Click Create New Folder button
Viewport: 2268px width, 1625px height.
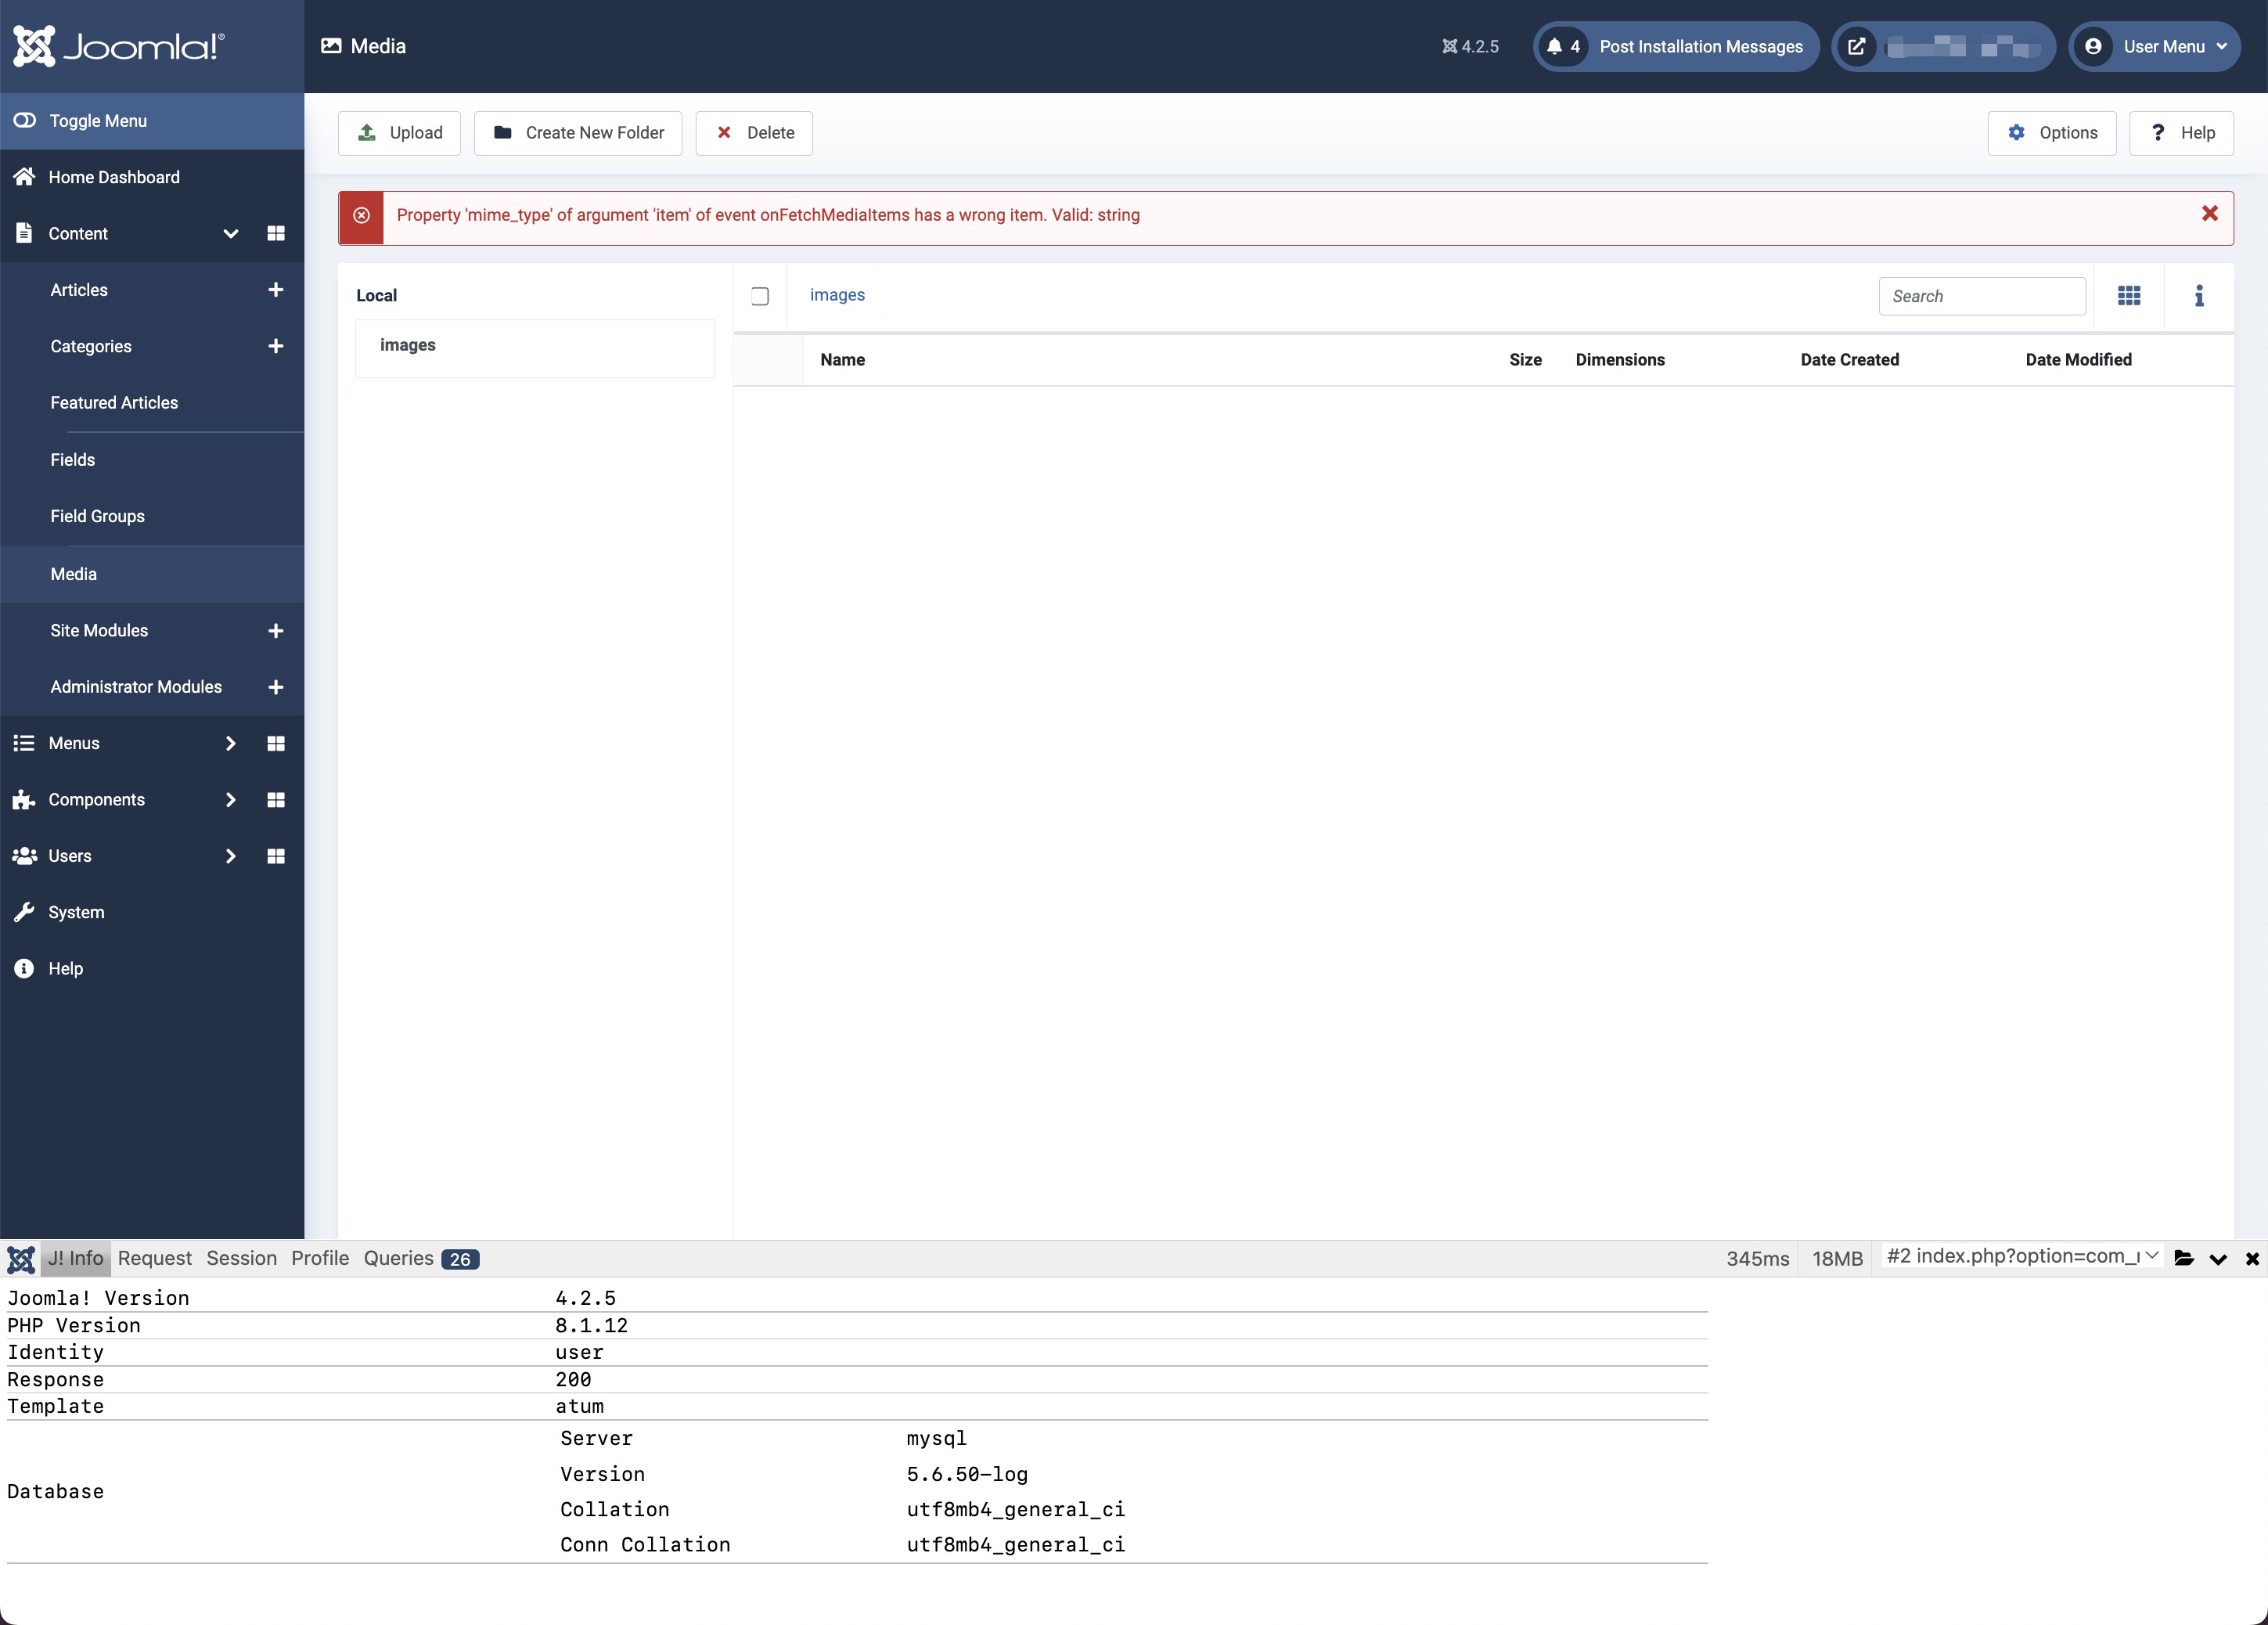[578, 133]
